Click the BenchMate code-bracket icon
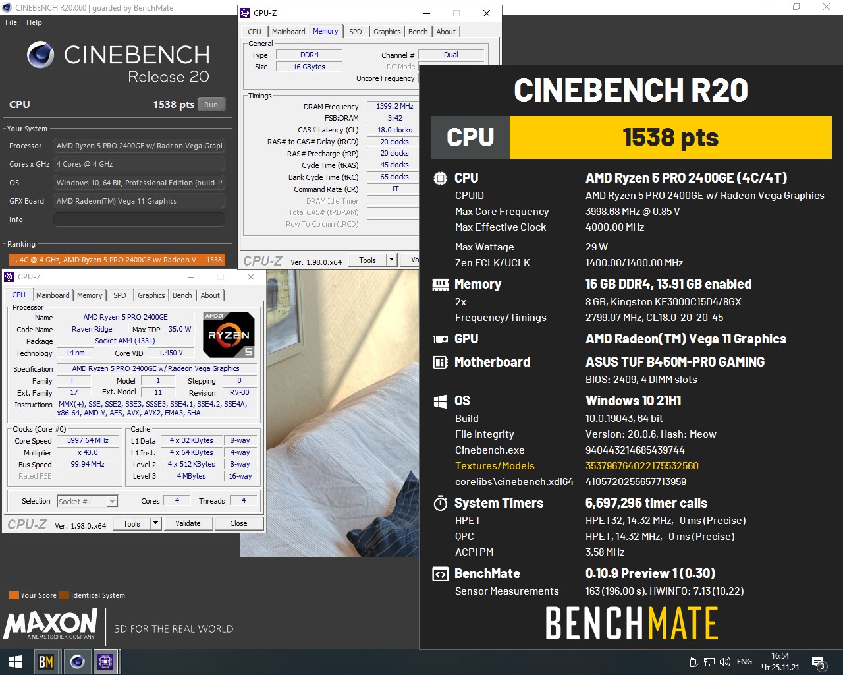The image size is (843, 675). tap(440, 573)
